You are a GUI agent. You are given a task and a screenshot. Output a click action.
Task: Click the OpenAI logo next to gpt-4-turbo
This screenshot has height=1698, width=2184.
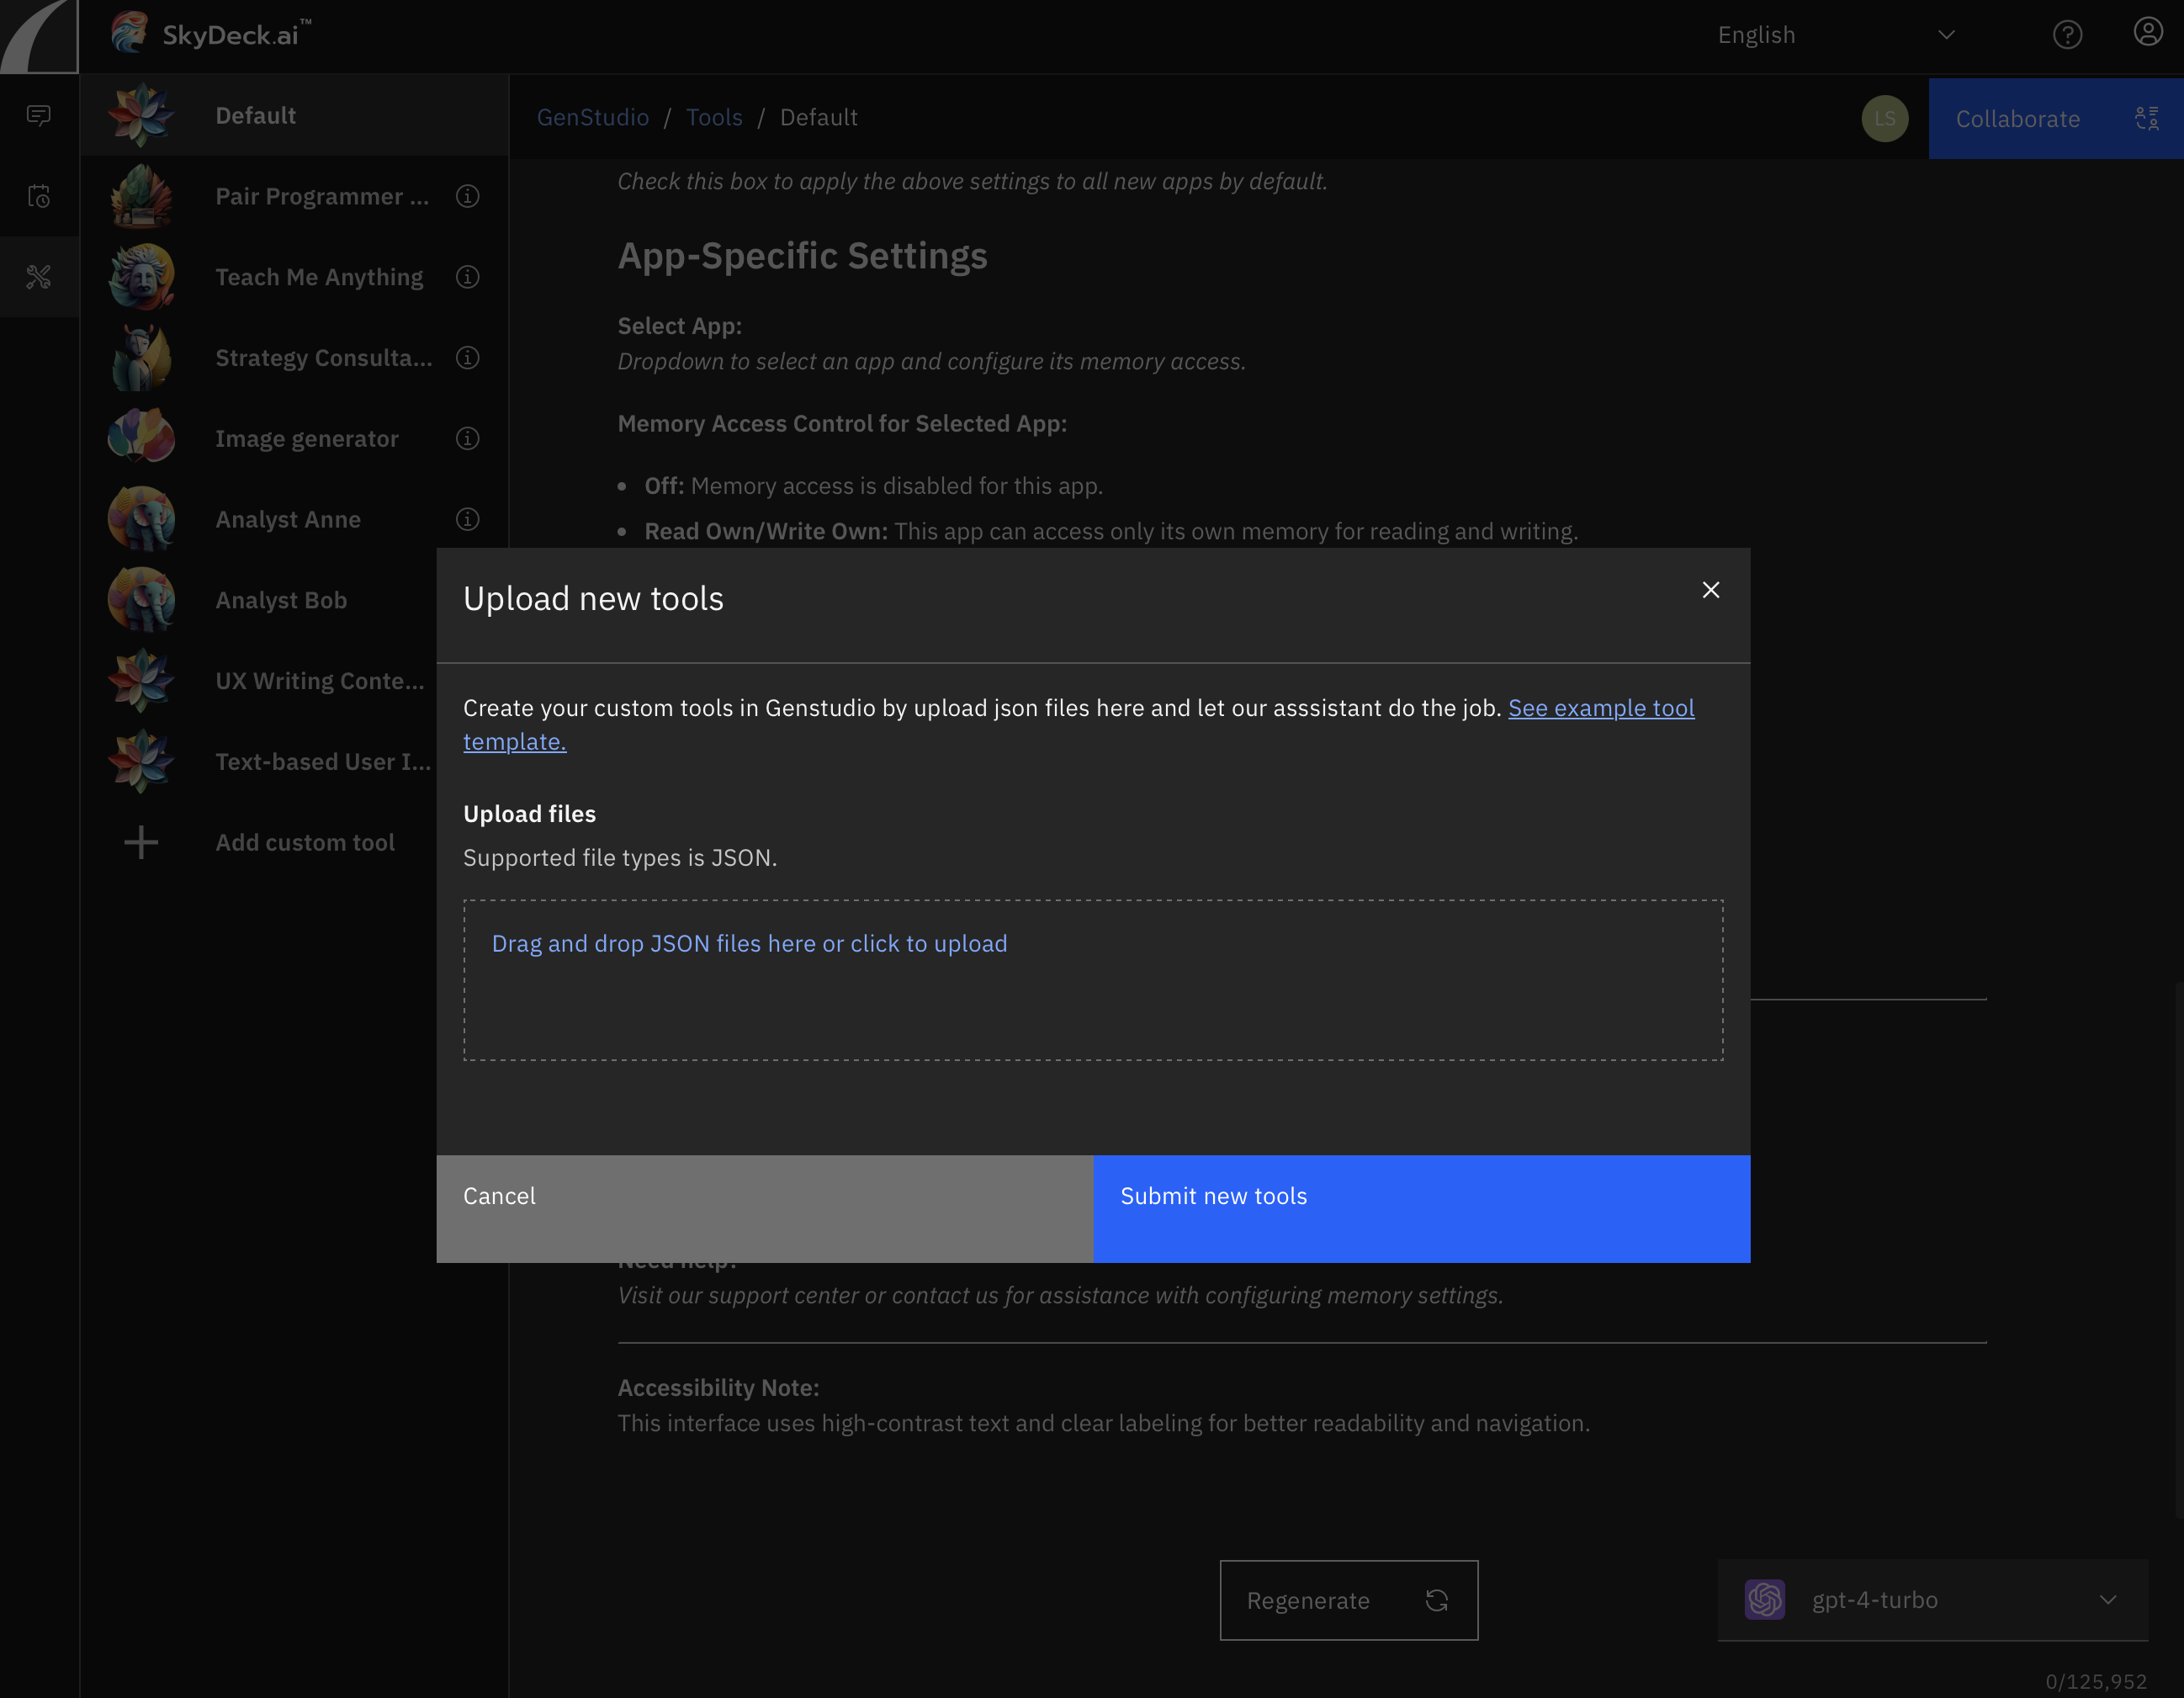coord(1765,1599)
